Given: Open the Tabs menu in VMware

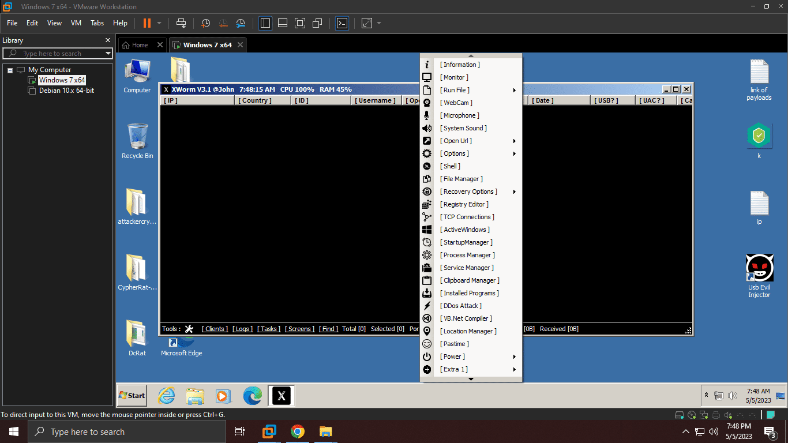Looking at the screenshot, I should point(97,23).
